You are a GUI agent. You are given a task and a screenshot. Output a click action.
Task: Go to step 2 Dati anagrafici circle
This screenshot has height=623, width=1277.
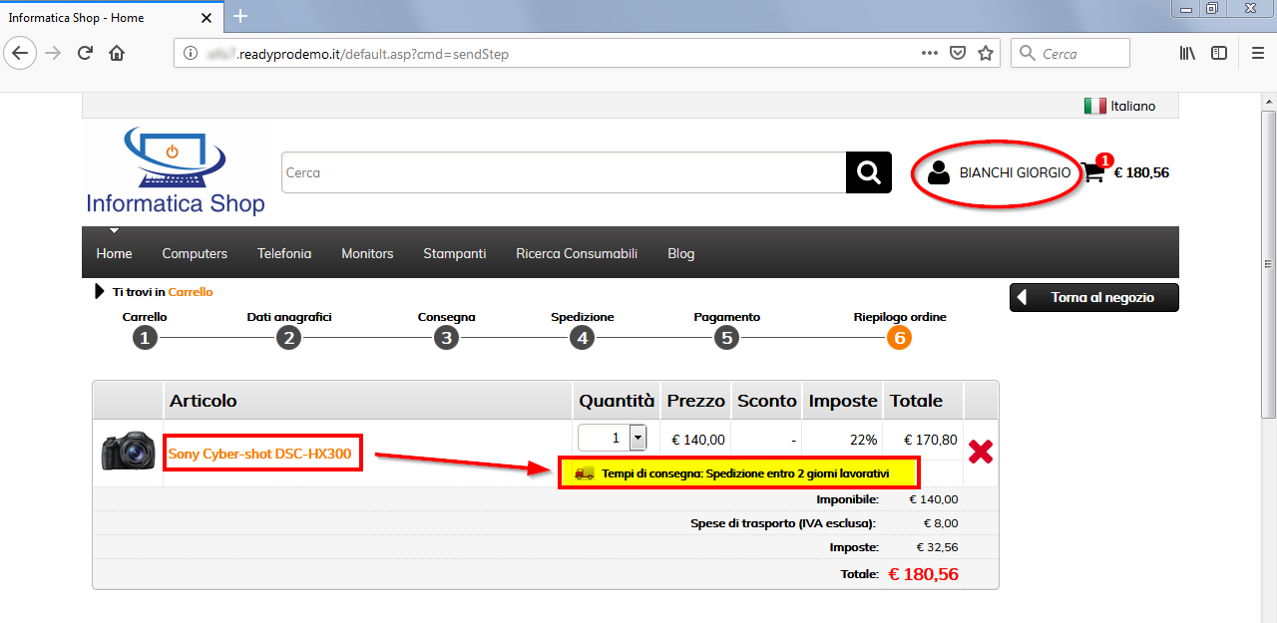(289, 338)
